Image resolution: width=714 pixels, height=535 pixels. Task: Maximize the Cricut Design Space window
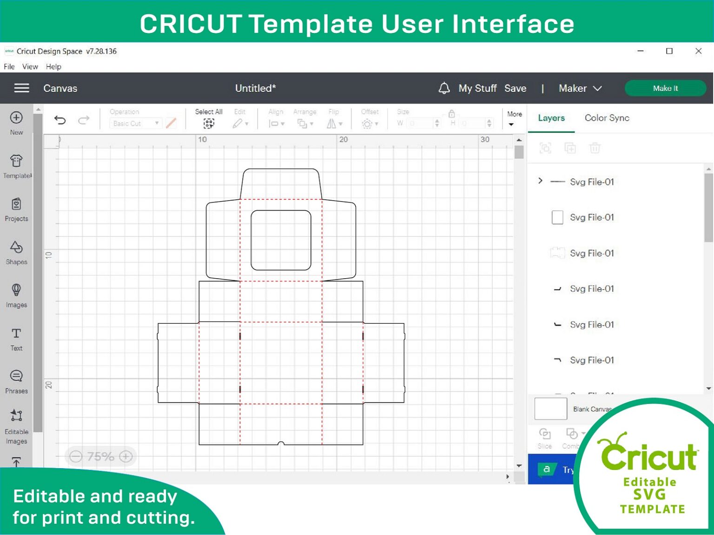pyautogui.click(x=669, y=51)
